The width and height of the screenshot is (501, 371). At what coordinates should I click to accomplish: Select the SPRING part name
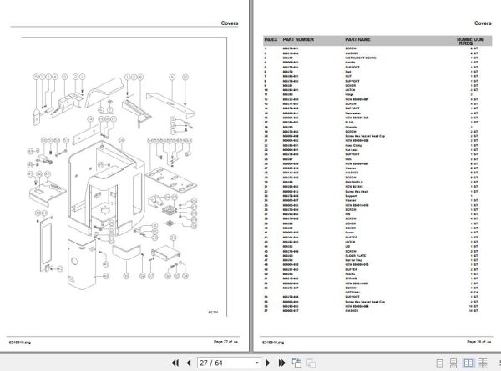[x=351, y=278]
